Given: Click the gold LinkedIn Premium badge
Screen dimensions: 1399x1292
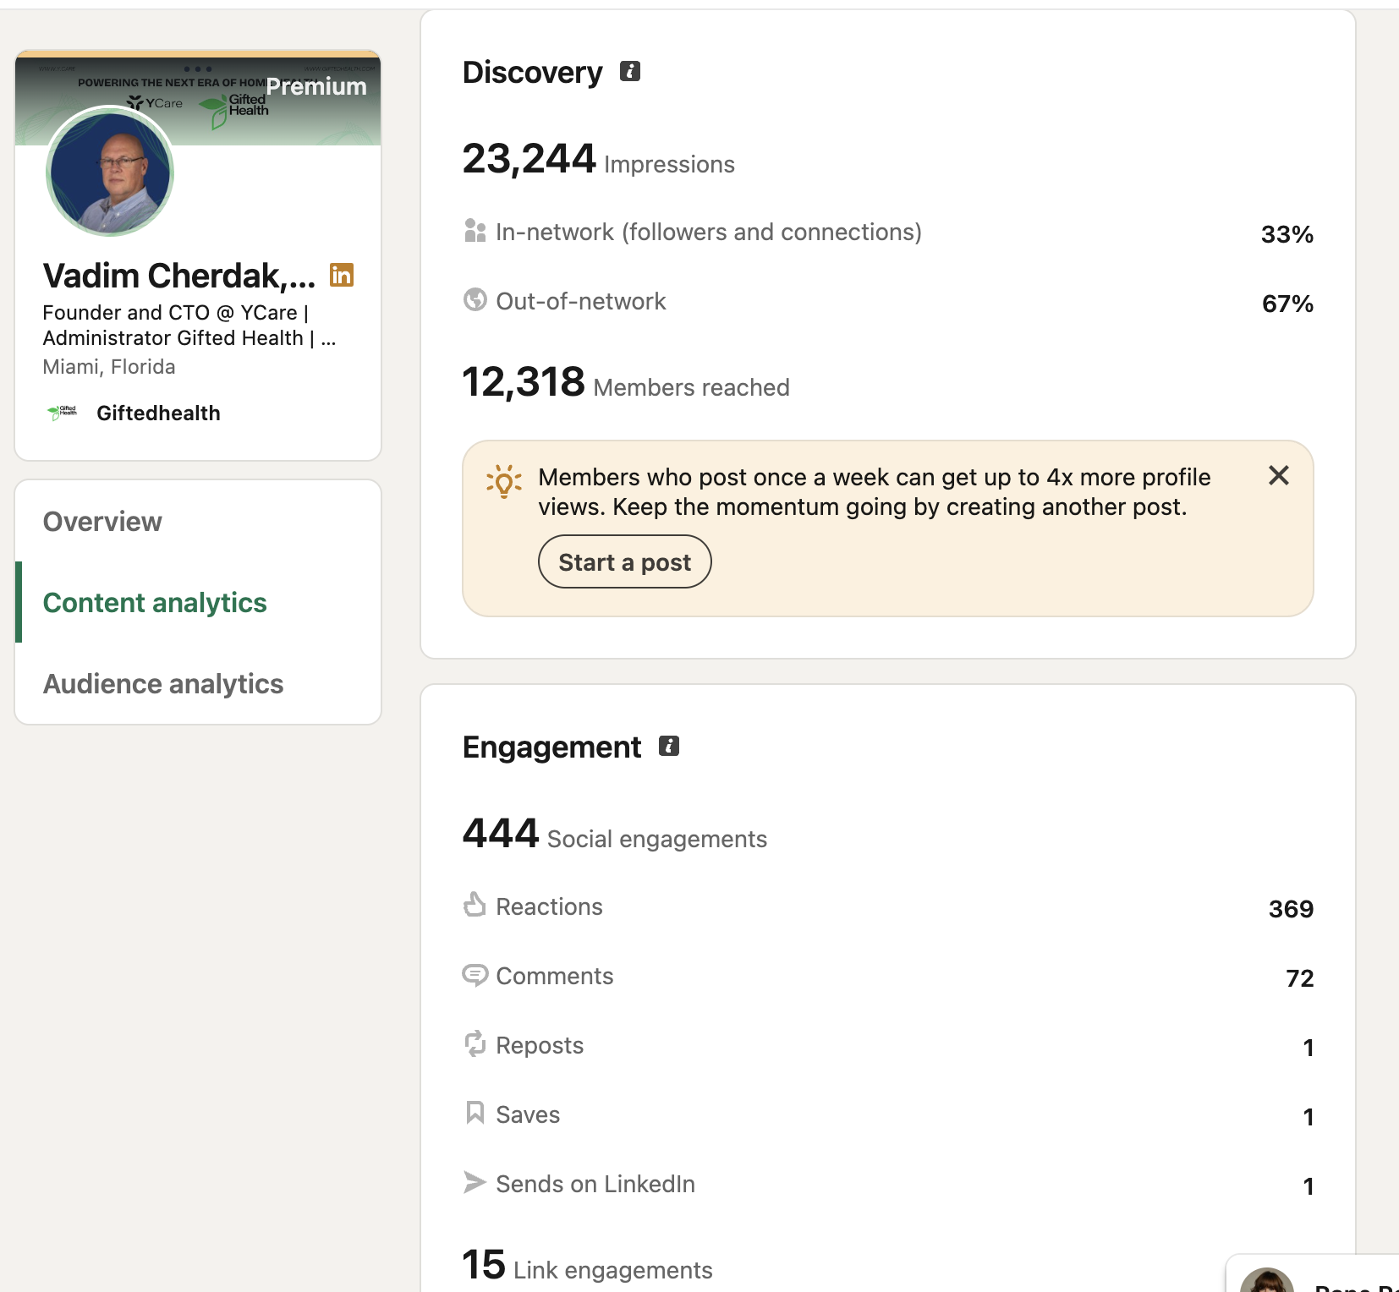Looking at the screenshot, I should click(x=342, y=275).
